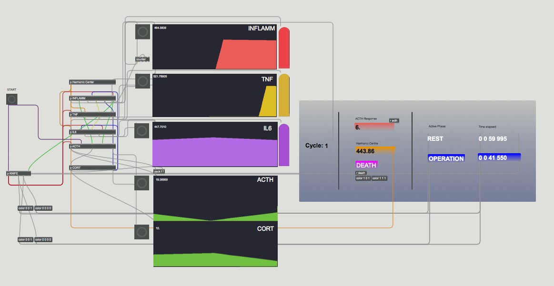Select the blue OPERATION phase label
The height and width of the screenshot is (286, 554).
click(446, 158)
